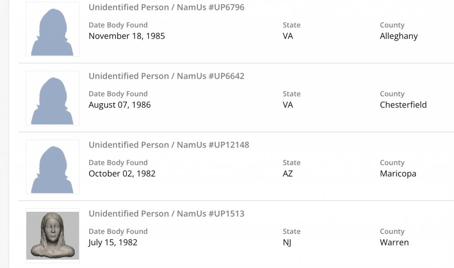Viewport: 454px width, 268px height.
Task: Open Unidentified Person NamUs #UP1513 record
Action: pyautogui.click(x=166, y=214)
